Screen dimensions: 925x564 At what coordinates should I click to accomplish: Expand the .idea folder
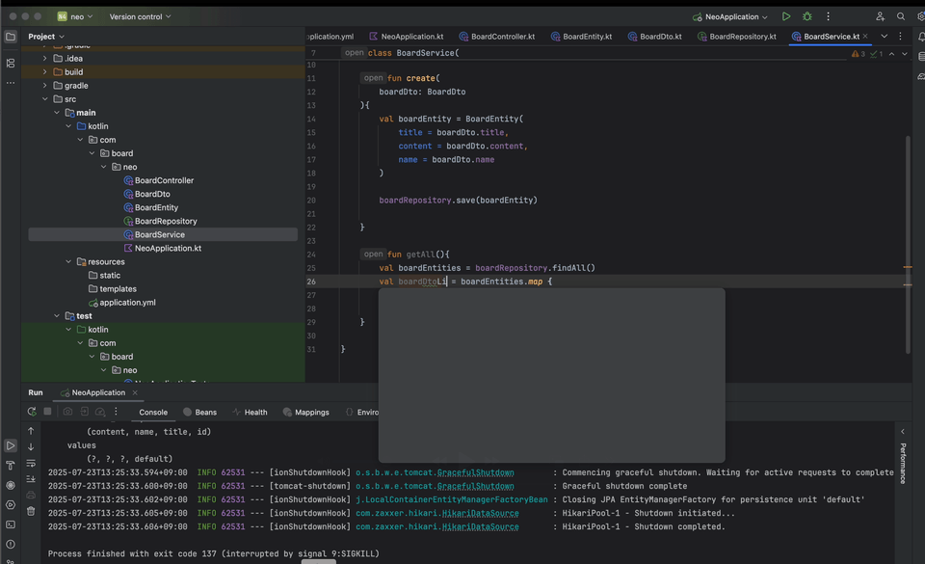(45, 59)
